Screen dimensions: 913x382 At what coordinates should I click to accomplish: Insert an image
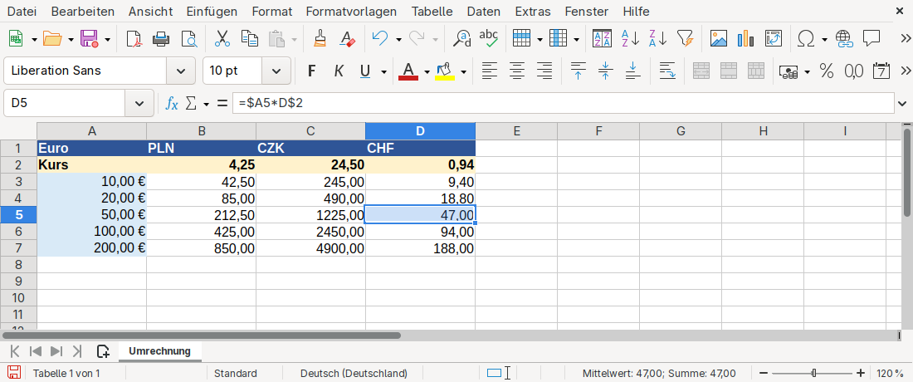point(719,39)
